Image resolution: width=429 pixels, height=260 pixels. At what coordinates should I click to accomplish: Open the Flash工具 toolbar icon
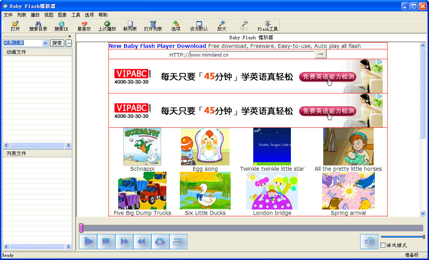tap(268, 24)
